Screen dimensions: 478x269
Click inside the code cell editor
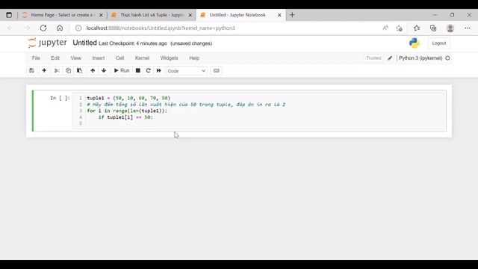coord(259,111)
